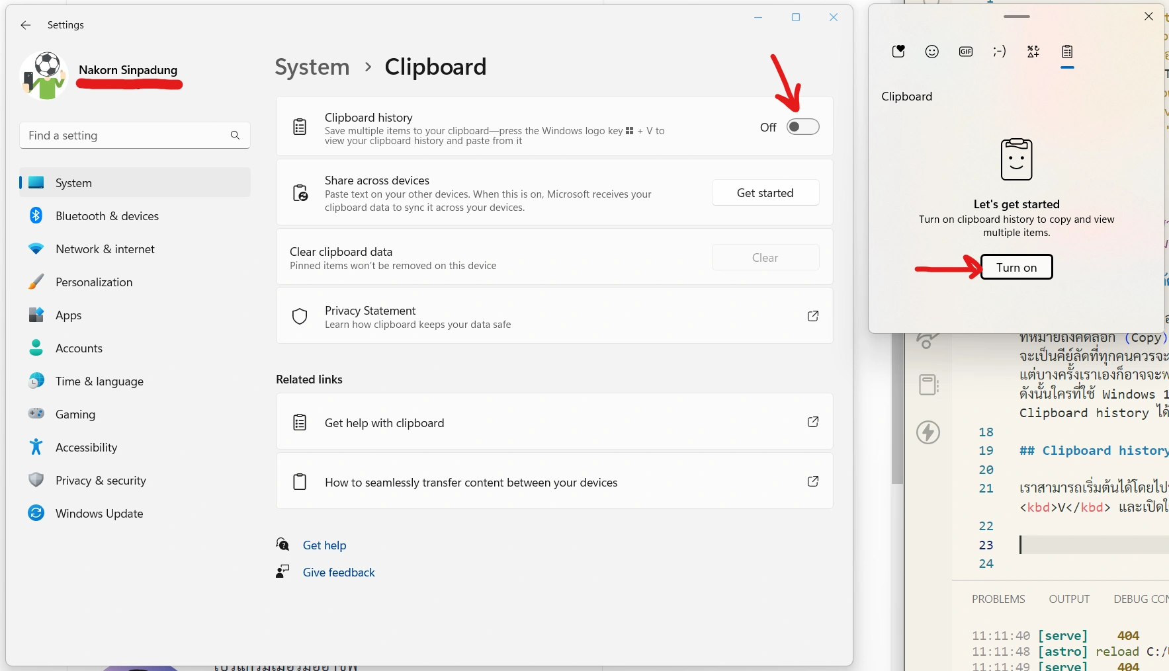Select System in the Settings sidebar
The width and height of the screenshot is (1169, 671).
coord(135,182)
